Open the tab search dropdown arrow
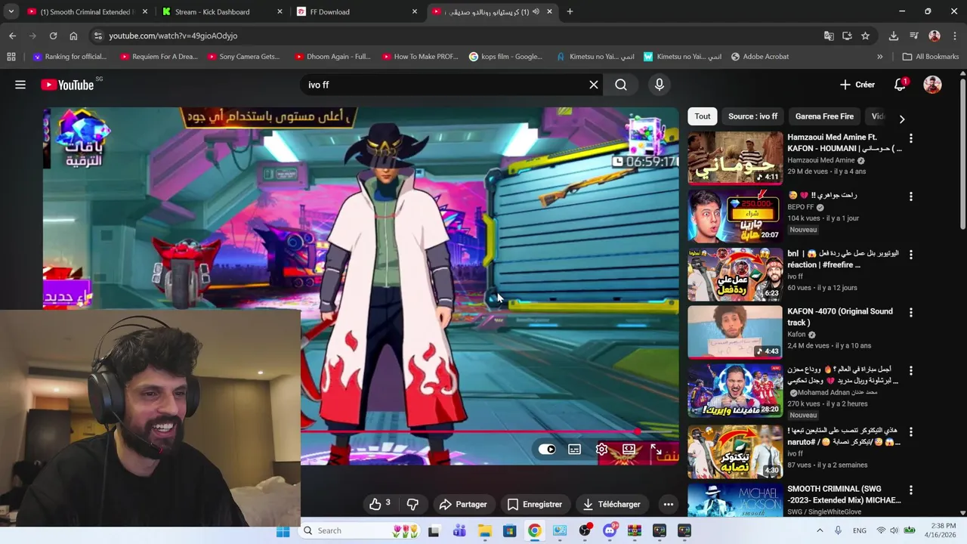This screenshot has width=967, height=544. [11, 11]
